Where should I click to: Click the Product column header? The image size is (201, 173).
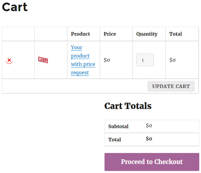tap(80, 34)
